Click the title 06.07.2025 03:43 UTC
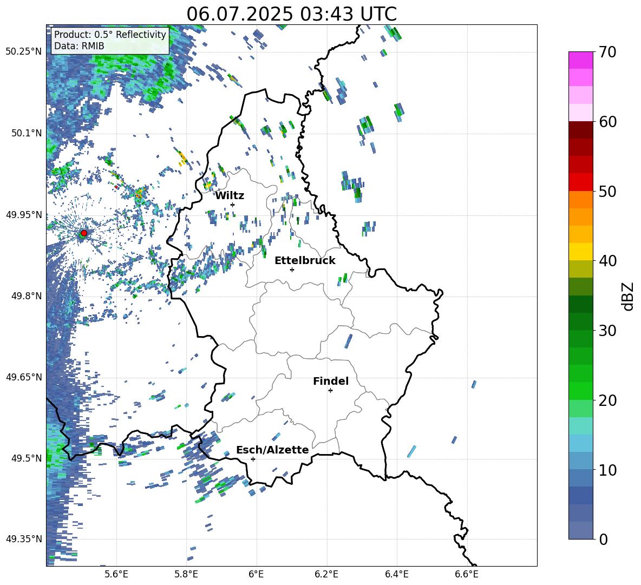Screen dimensions: 641x585 tap(291, 14)
